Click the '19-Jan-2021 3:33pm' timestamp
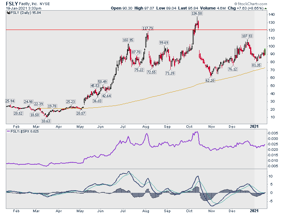The height and width of the screenshot is (214, 284). 23,8
